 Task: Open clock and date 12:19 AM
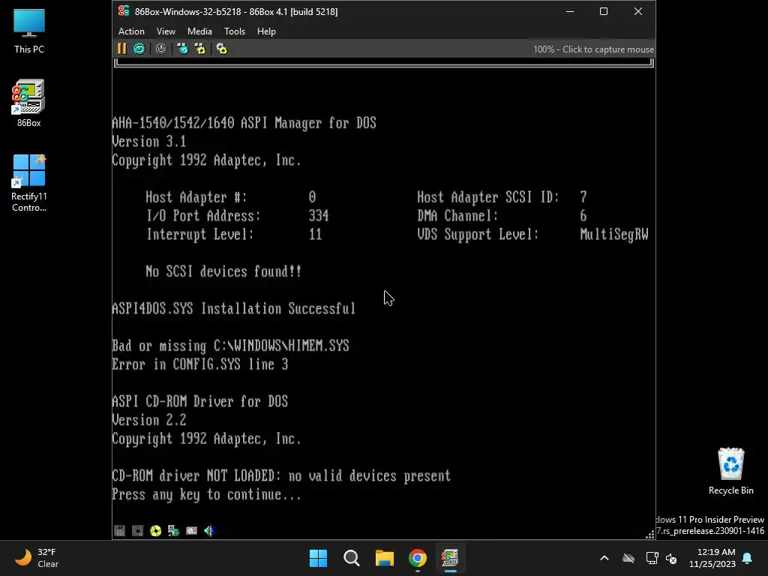point(712,558)
